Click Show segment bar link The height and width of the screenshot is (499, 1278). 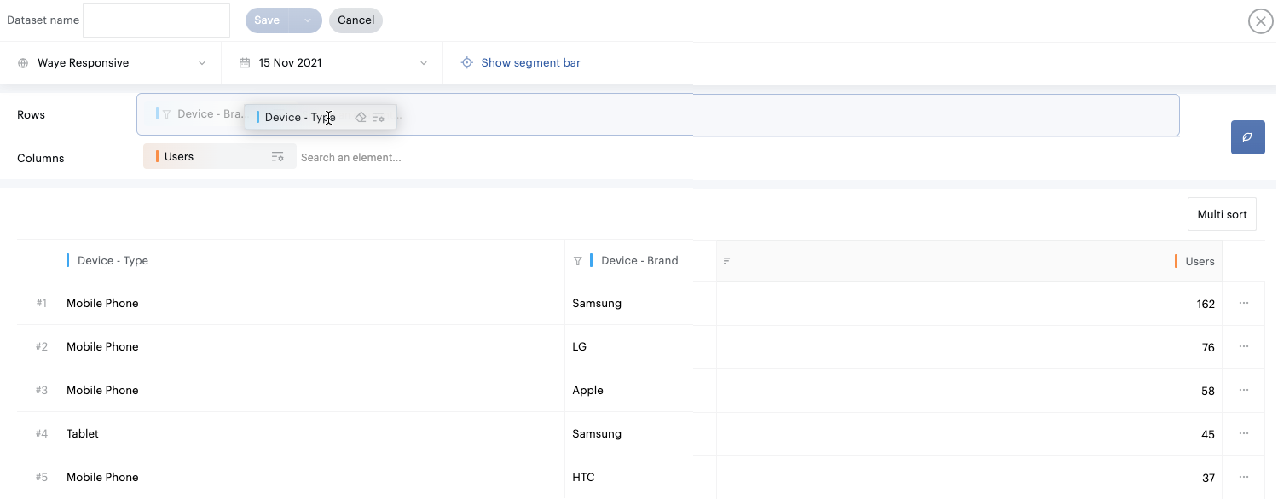530,63
